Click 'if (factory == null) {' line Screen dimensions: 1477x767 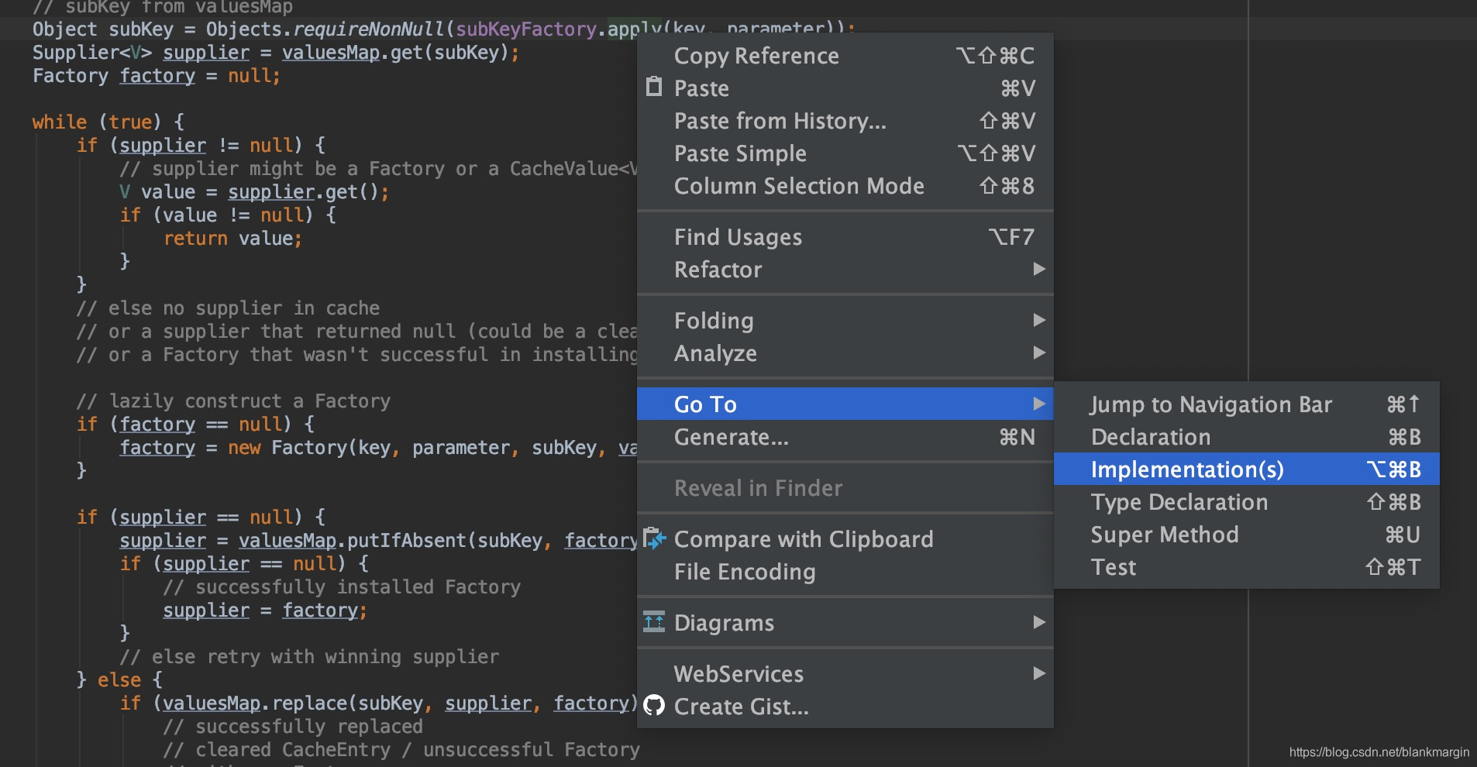pos(195,425)
